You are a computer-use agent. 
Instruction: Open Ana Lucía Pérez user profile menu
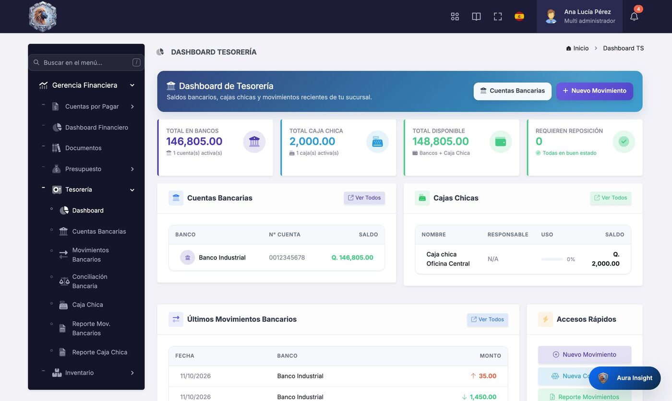click(579, 16)
